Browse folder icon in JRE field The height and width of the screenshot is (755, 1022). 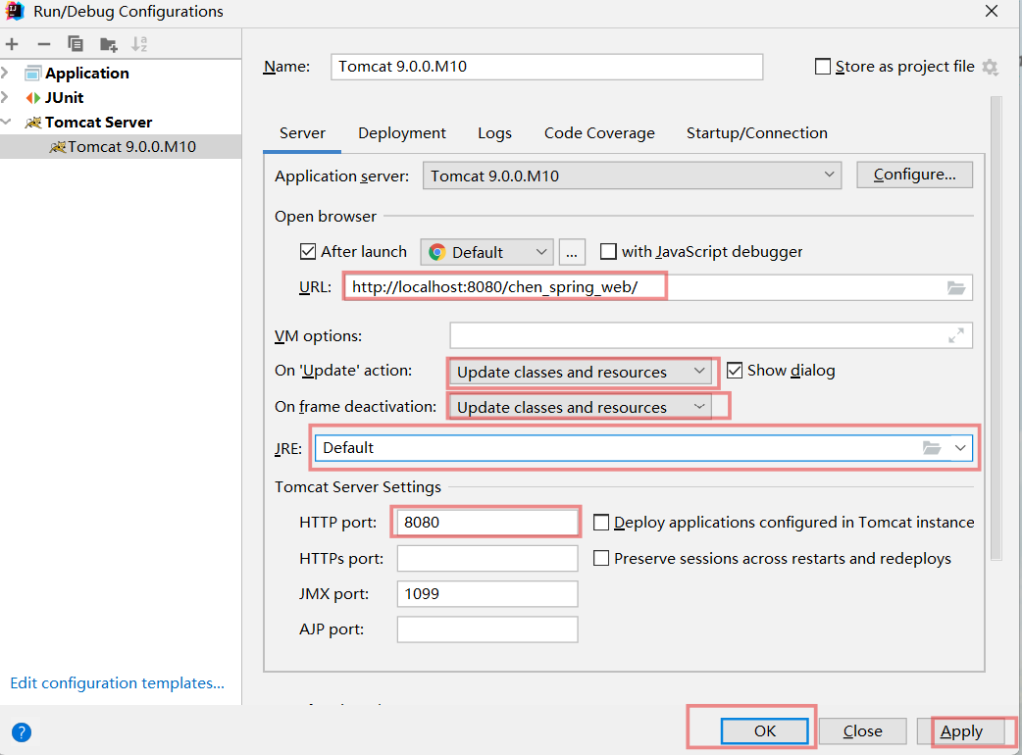(x=932, y=448)
